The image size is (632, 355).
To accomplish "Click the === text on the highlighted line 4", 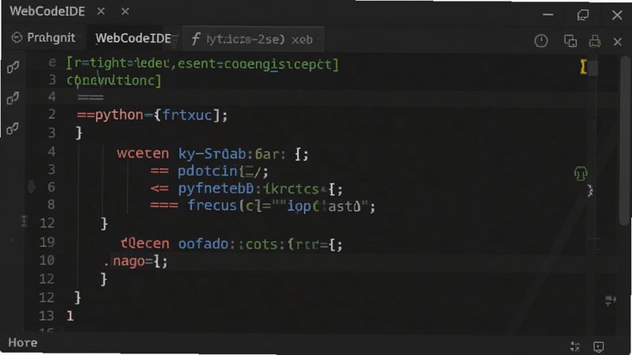I will [x=90, y=97].
